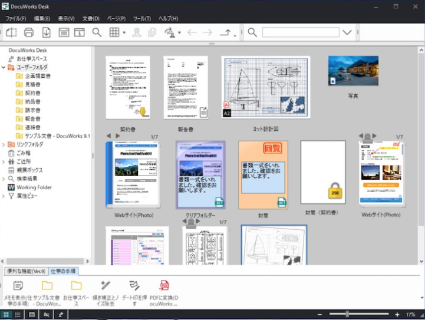Image resolution: width=425 pixels, height=320 pixels.
Task: Open the search box dropdown arrow
Action: 347,32
